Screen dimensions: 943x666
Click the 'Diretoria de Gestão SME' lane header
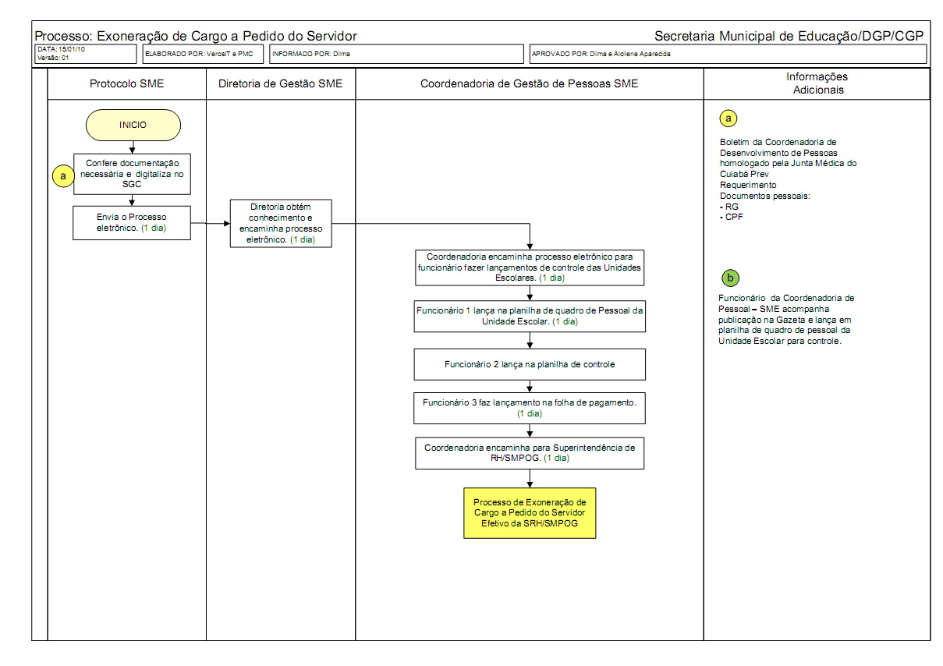281,84
